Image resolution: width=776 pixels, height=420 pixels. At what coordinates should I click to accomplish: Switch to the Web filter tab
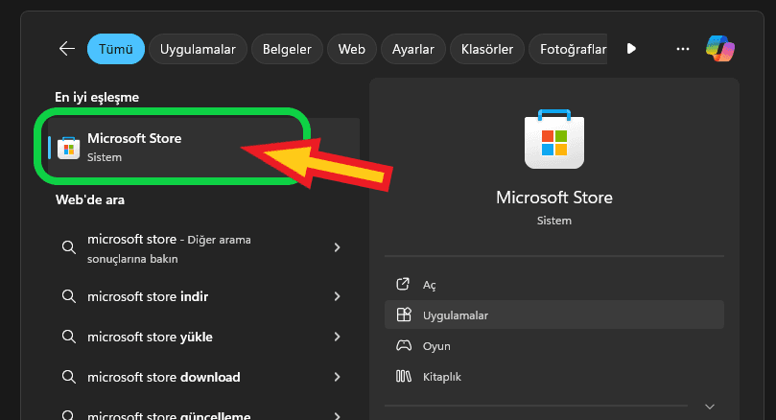[x=352, y=49]
